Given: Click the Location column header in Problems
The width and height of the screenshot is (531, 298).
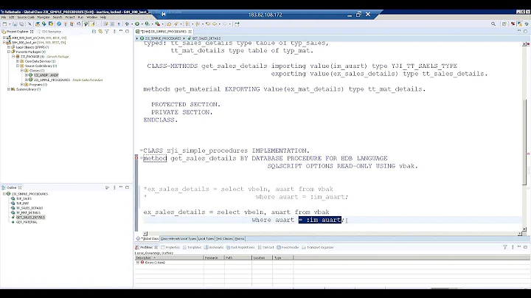Looking at the screenshot, I should pos(262,257).
